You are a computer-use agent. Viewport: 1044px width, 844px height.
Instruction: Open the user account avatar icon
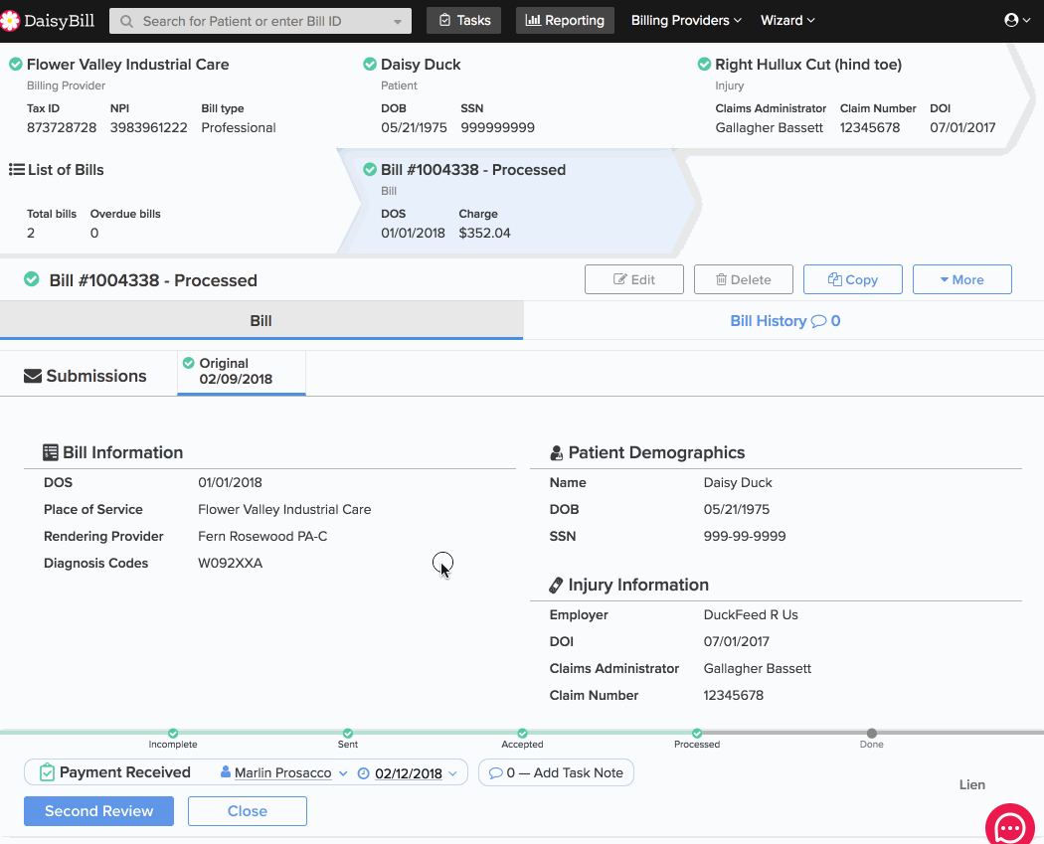pyautogui.click(x=1011, y=20)
